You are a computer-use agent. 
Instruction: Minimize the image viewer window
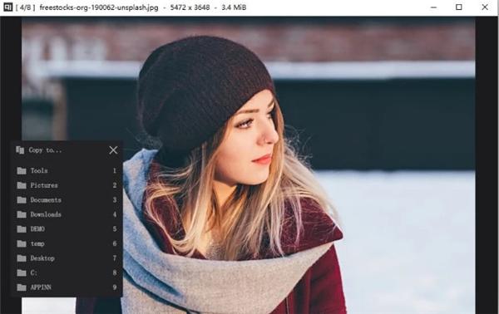[433, 7]
